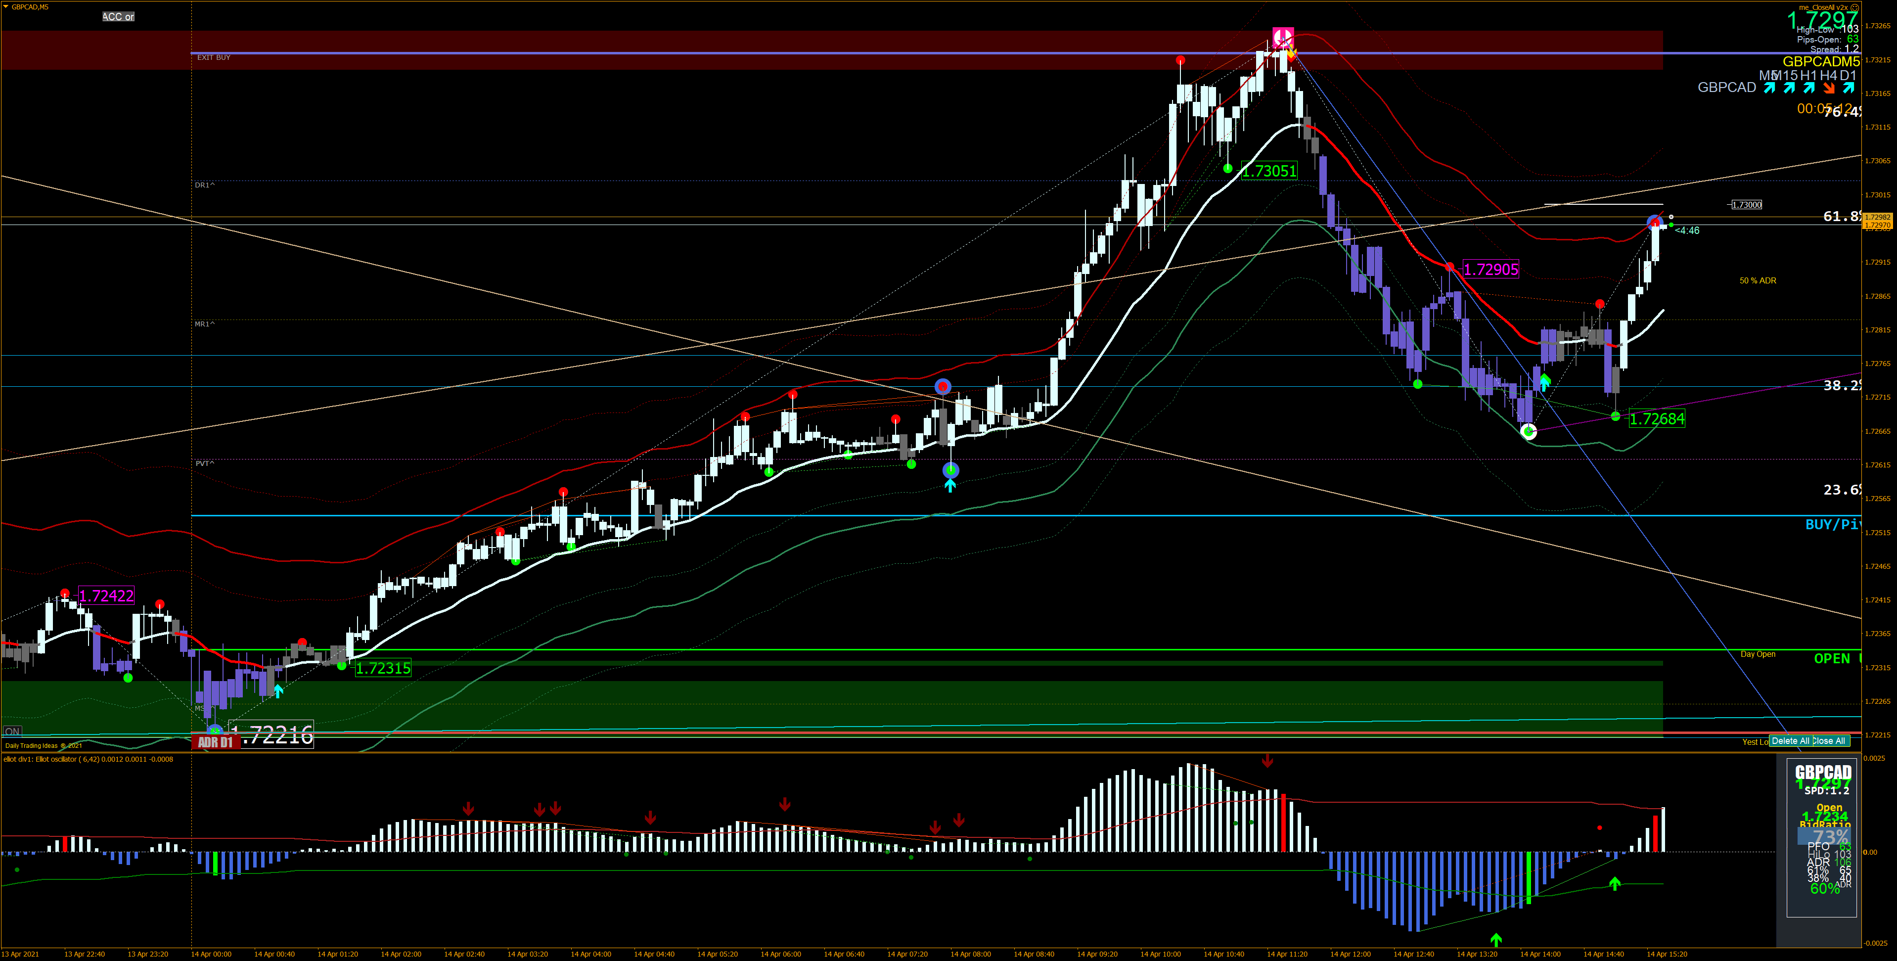
Task: Select the 1.73051 green price label
Action: point(1269,172)
